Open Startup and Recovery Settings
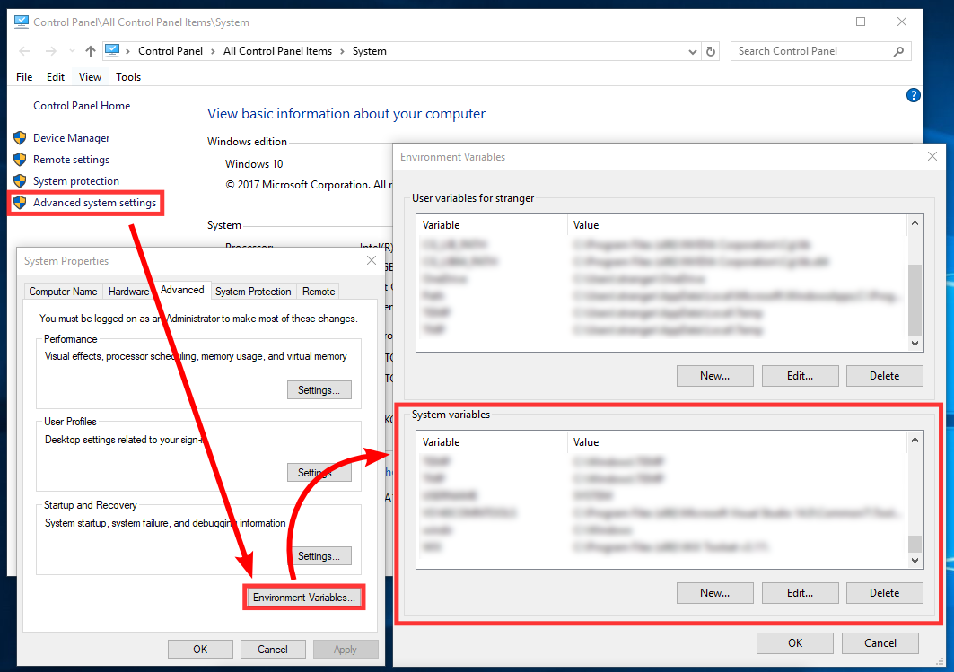 pos(319,556)
